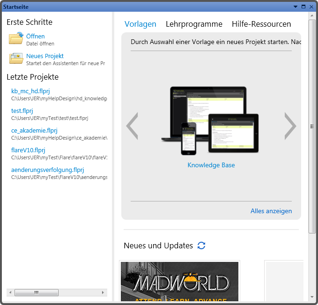Maximize the Startseite pane
318x305 pixels.
[303, 7]
